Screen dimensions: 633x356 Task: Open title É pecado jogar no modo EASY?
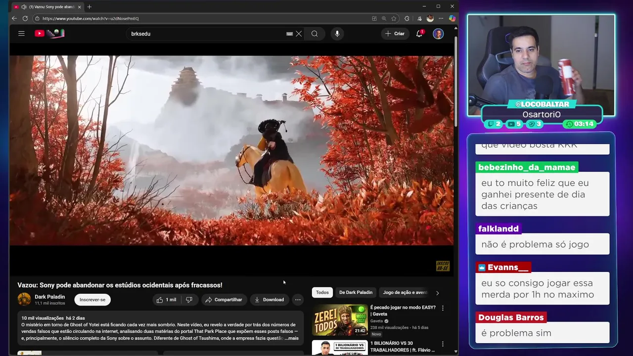point(403,311)
